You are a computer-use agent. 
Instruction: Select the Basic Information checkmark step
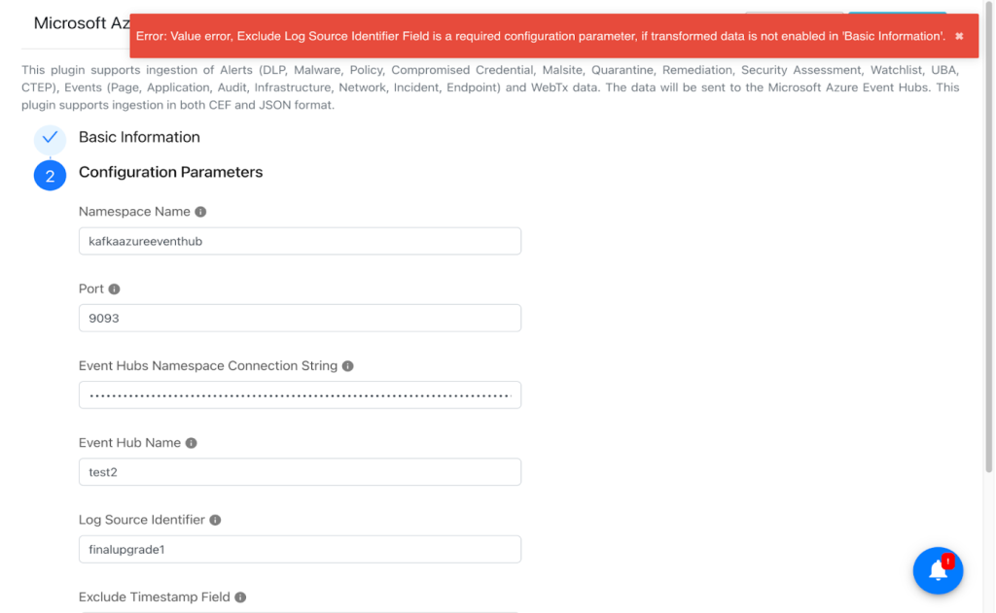click(x=51, y=139)
